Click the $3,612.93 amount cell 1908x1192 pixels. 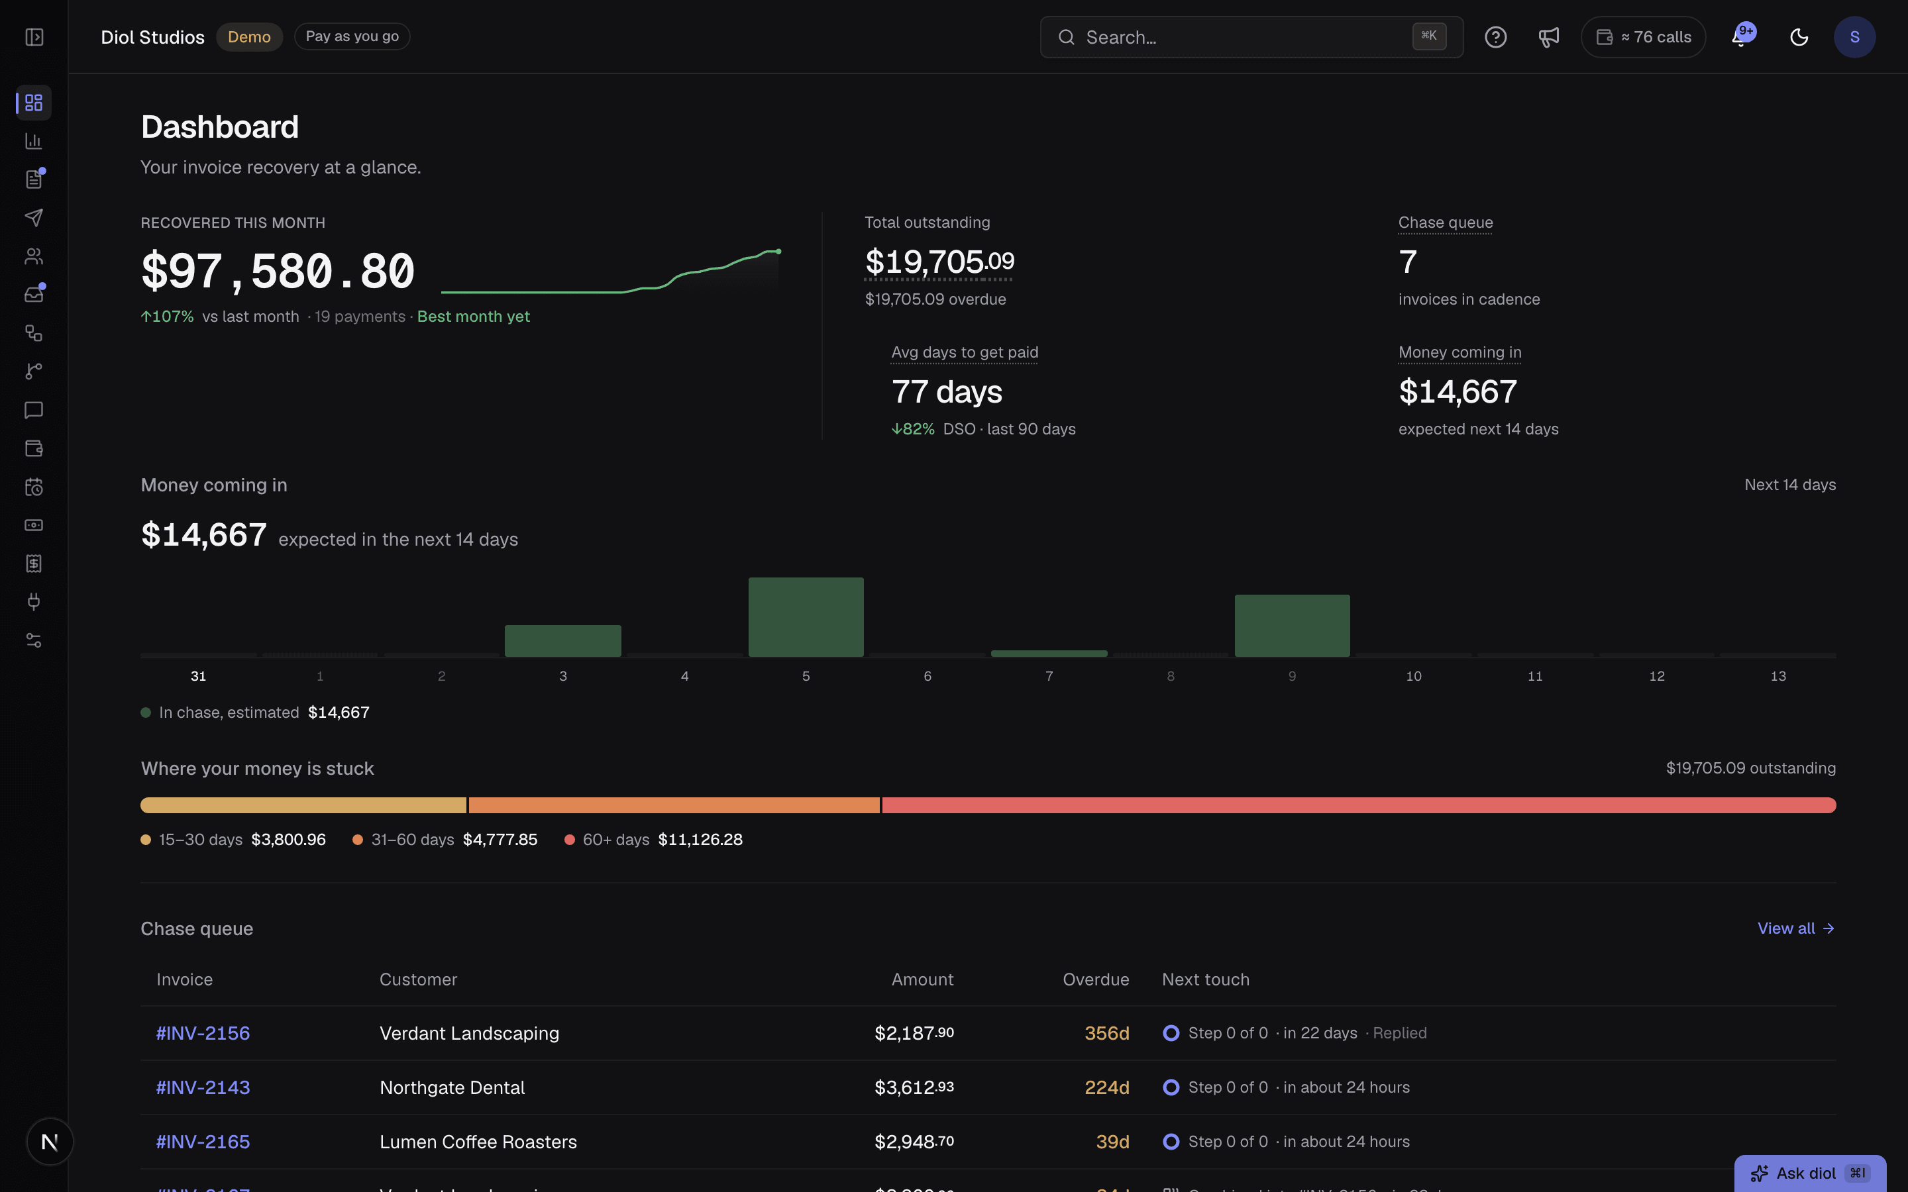914,1087
